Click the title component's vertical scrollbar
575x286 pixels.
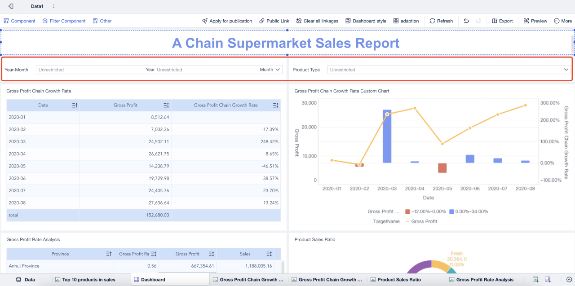coord(572,44)
